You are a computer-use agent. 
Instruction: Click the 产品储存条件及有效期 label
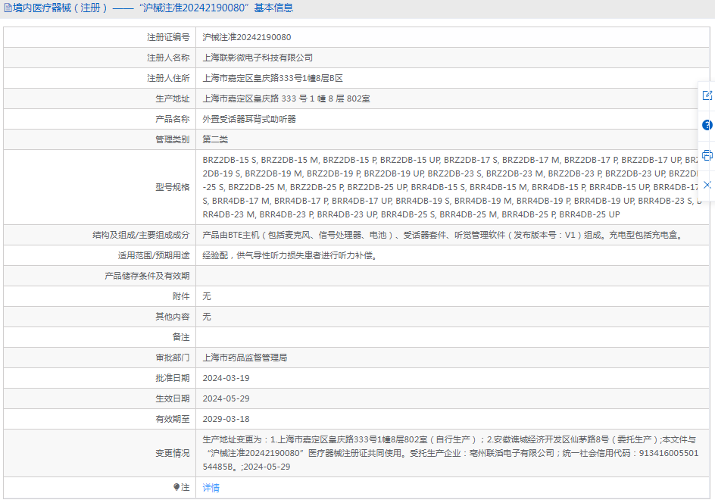[147, 276]
